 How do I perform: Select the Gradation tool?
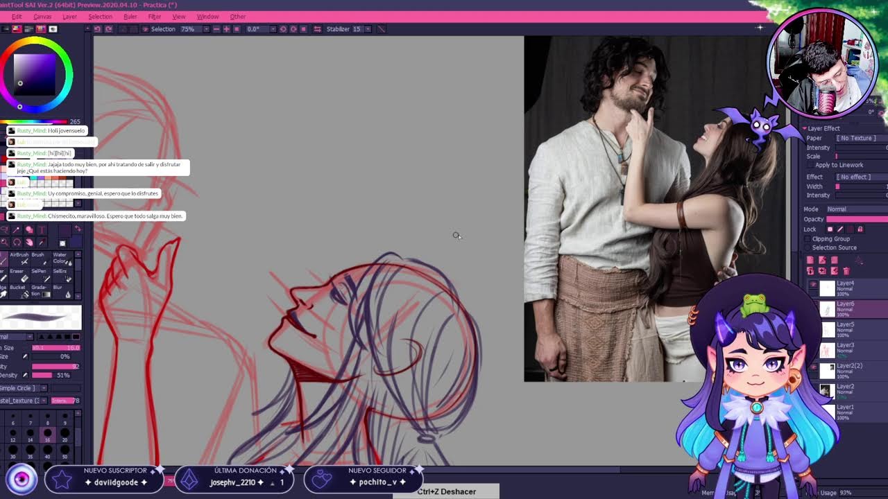tap(40, 291)
